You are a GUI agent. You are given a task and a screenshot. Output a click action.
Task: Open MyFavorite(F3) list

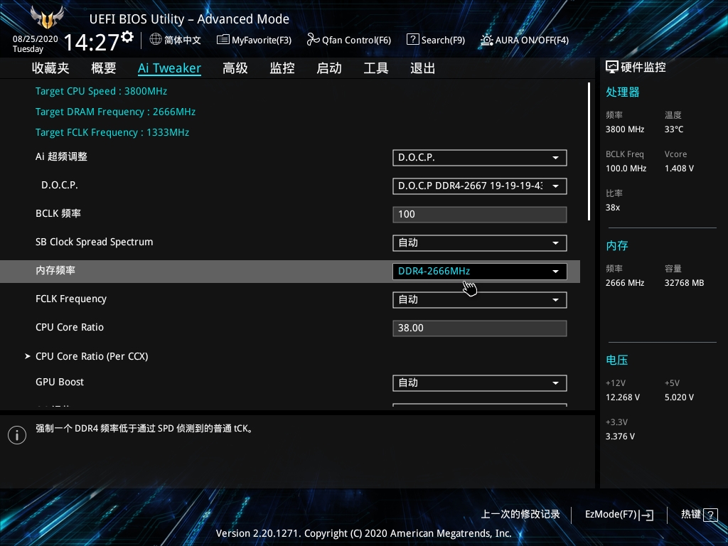(254, 40)
